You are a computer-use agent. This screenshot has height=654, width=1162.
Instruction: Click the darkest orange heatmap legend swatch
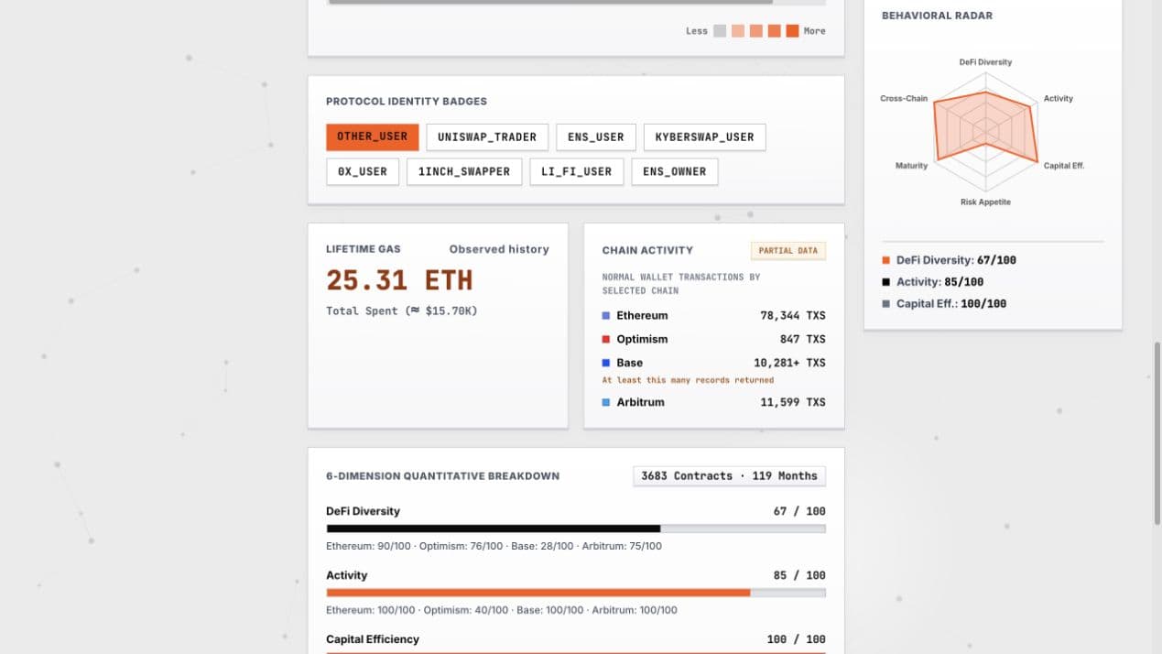792,31
